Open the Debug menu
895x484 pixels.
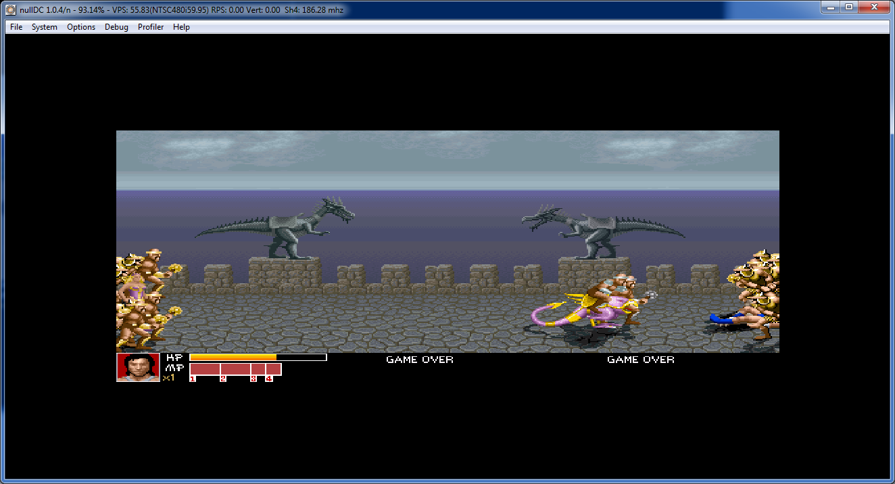pyautogui.click(x=116, y=27)
